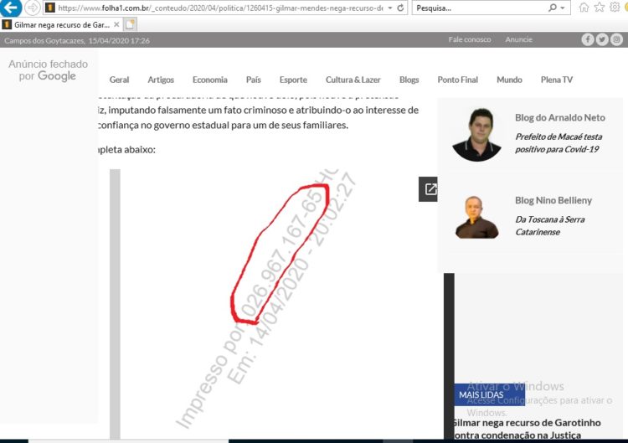The height and width of the screenshot is (443, 628).
Task: Click the search magnifier icon
Action: 553,8
